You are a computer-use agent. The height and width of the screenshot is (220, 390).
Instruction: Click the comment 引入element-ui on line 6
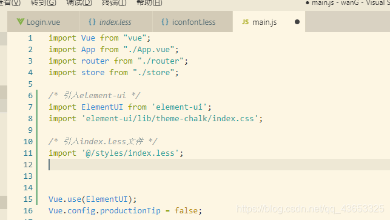click(95, 96)
